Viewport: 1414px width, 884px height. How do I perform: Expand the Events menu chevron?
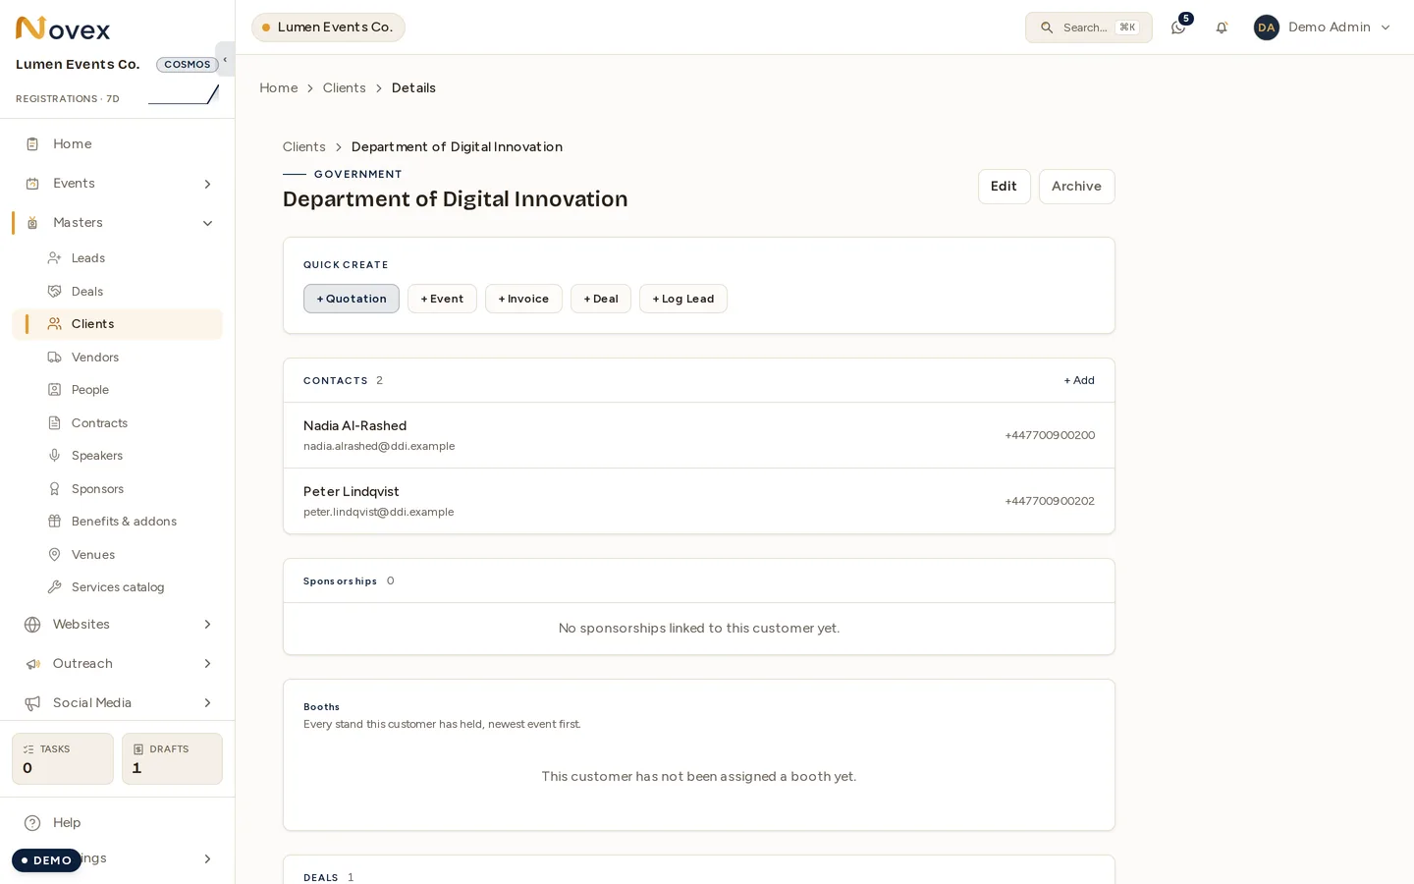207,184
